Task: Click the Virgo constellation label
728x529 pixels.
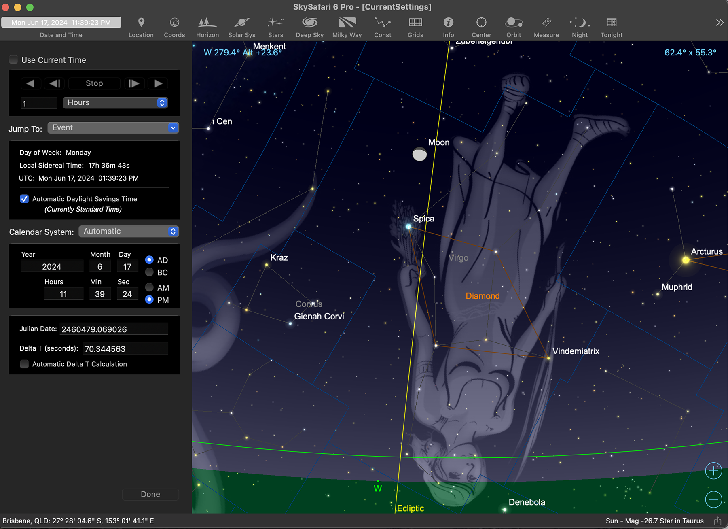Action: [458, 258]
